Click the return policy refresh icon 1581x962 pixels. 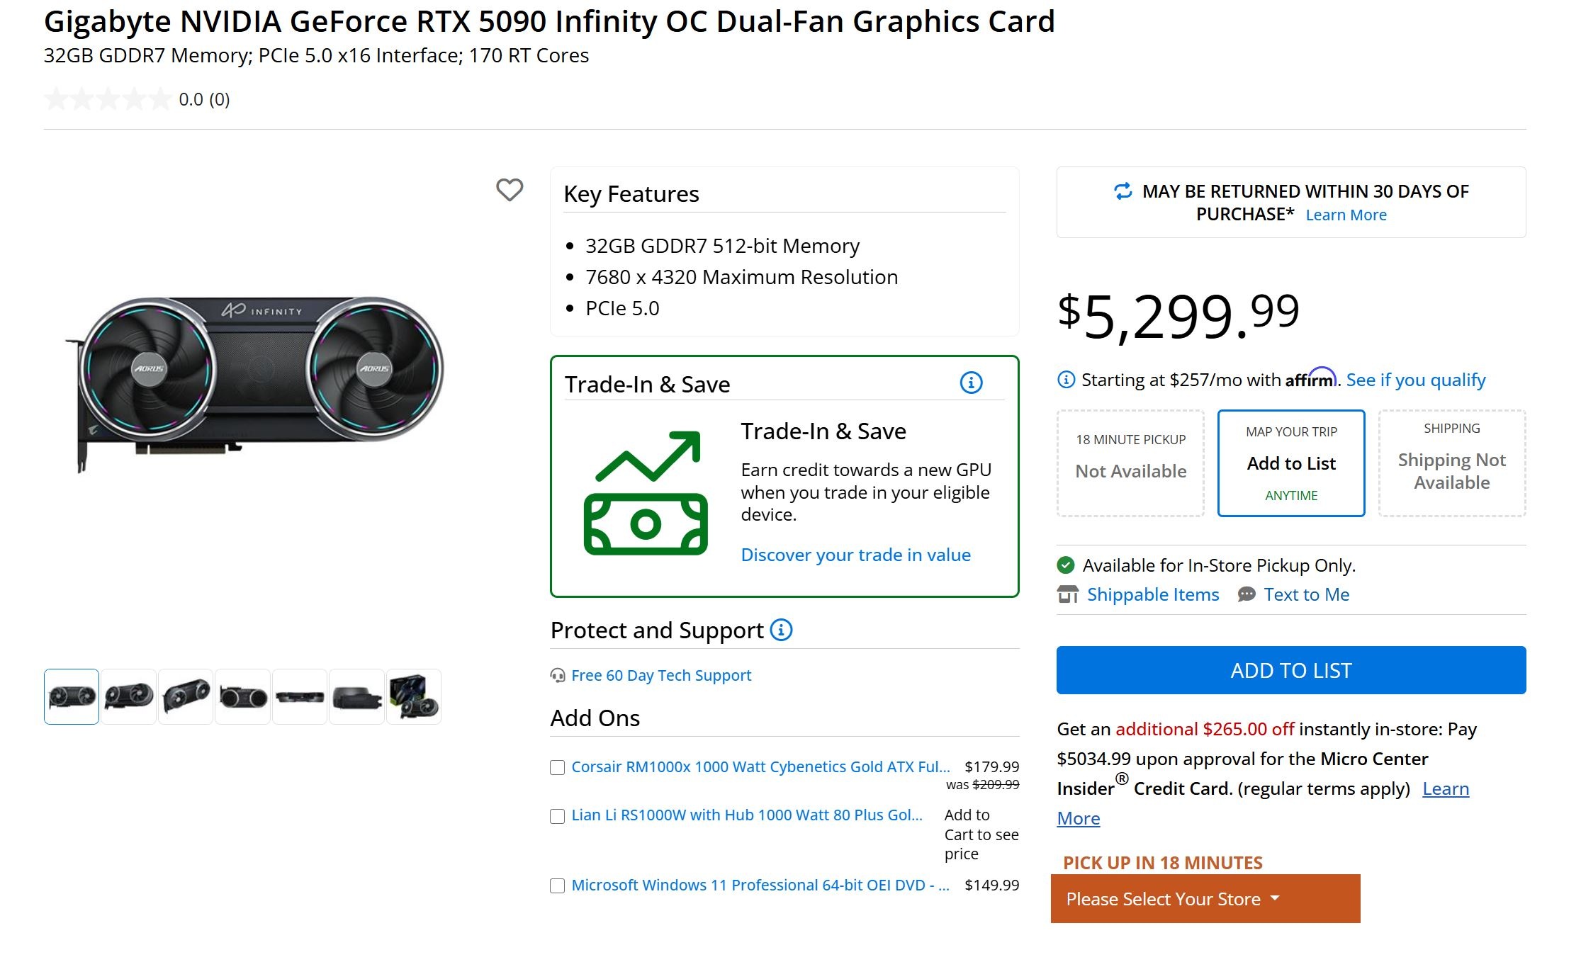click(1123, 191)
